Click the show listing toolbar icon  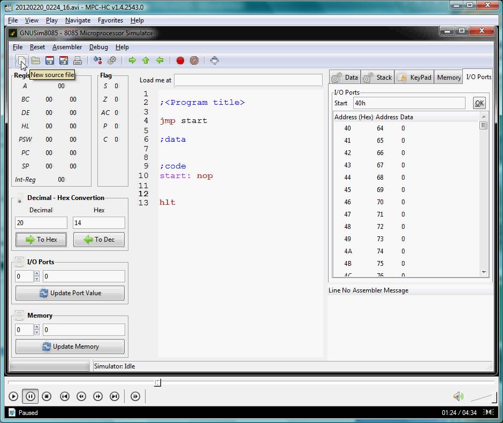coord(215,60)
